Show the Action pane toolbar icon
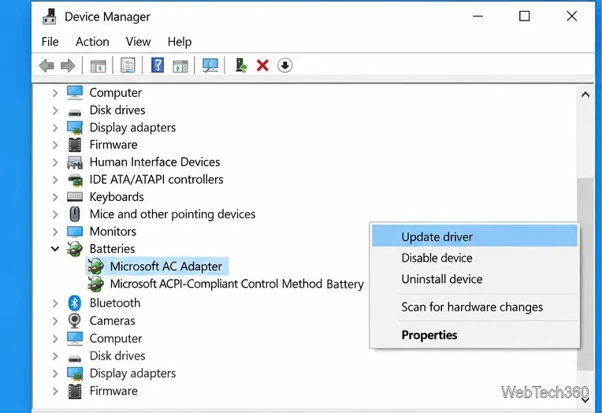602x413 pixels. [x=180, y=65]
